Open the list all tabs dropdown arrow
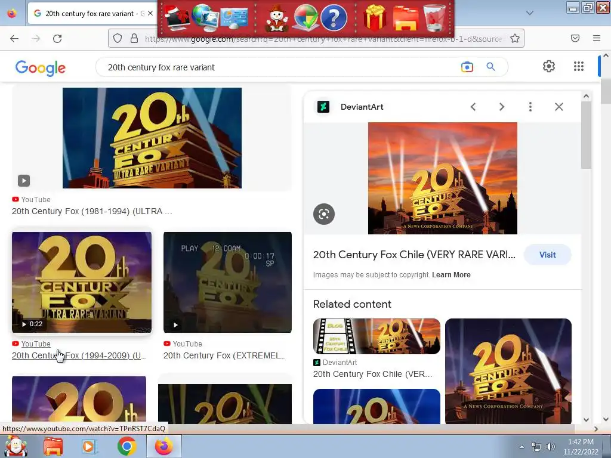This screenshot has width=611, height=458. (530, 13)
